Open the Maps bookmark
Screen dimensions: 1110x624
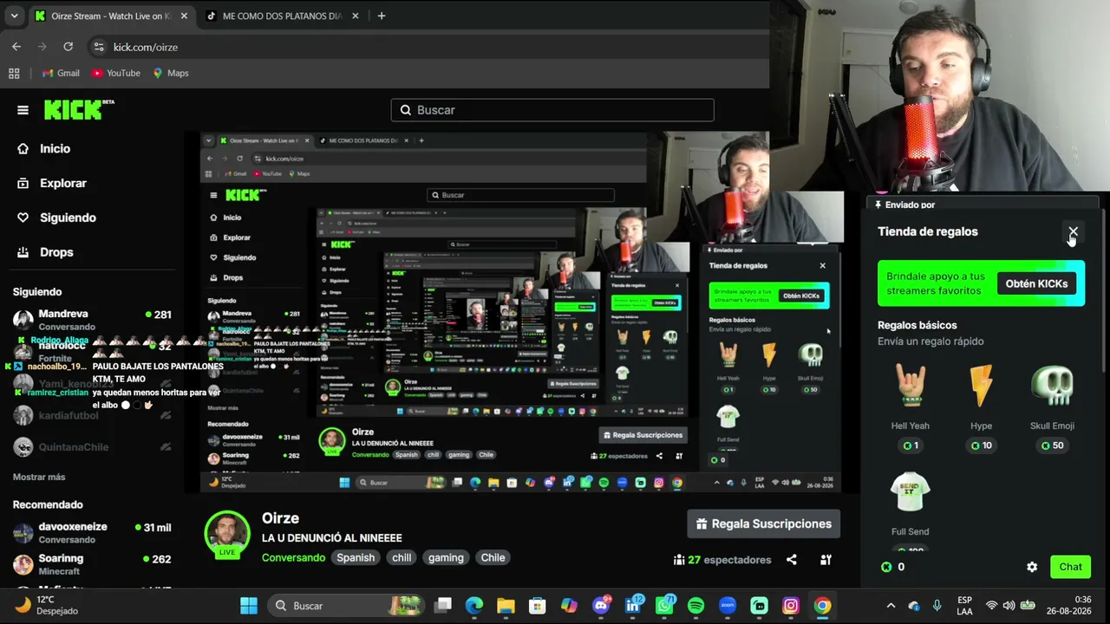pos(170,73)
